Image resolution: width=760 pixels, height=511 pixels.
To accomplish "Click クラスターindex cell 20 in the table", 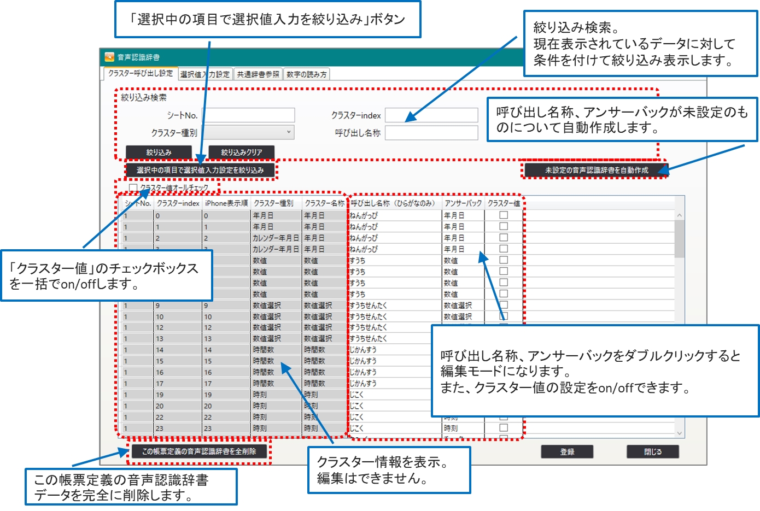I will (178, 406).
